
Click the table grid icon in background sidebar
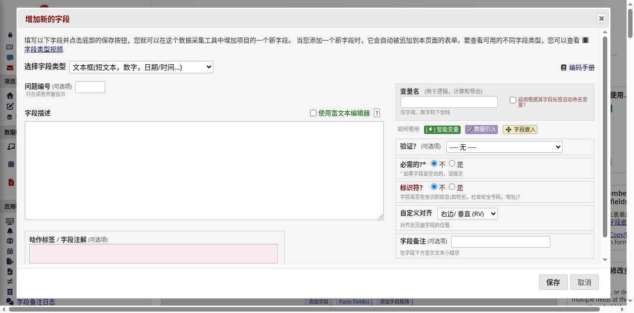click(x=11, y=164)
